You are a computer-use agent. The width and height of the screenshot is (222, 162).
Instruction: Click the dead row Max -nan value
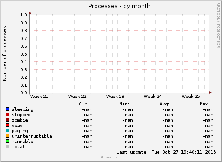pos(208,126)
